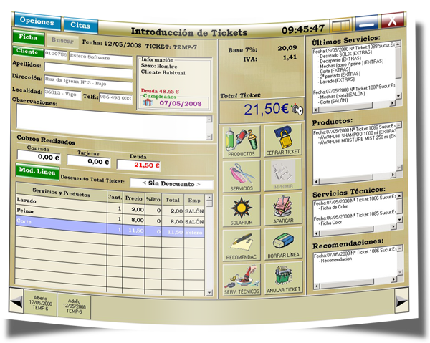Click AWAPUHI SHAMPOO 1000 ml entry

(x=358, y=135)
